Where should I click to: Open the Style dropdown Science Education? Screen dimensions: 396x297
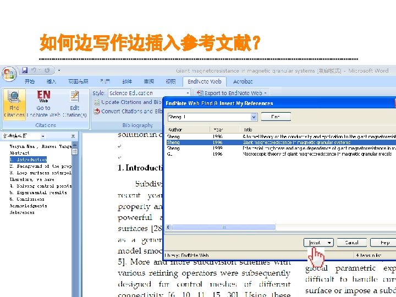(149, 93)
